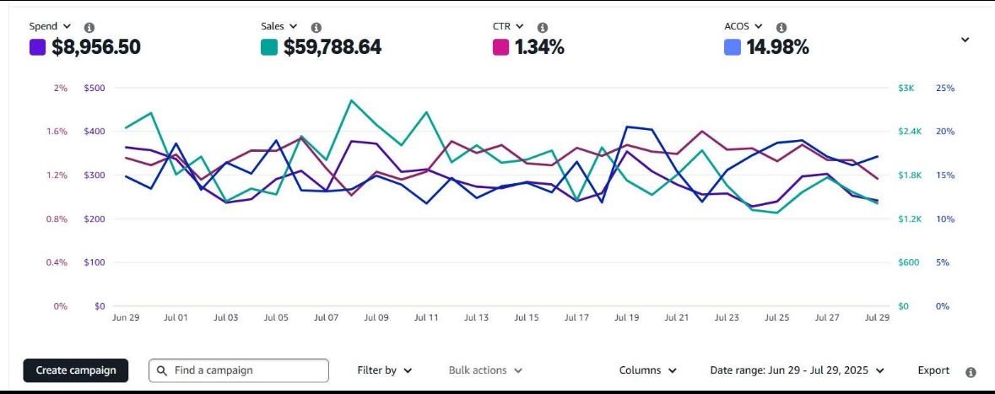Click the info icon beside ACOS
Screen dimensions: 995x394
[781, 27]
